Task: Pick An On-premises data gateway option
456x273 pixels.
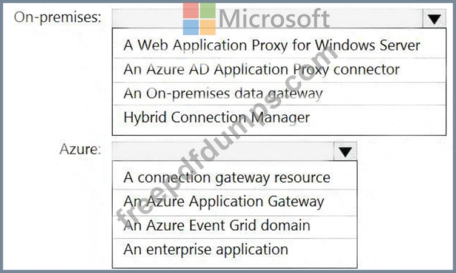Action: (x=279, y=93)
